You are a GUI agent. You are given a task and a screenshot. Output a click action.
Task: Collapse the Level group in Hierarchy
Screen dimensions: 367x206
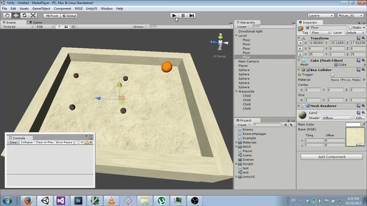(x=236, y=35)
